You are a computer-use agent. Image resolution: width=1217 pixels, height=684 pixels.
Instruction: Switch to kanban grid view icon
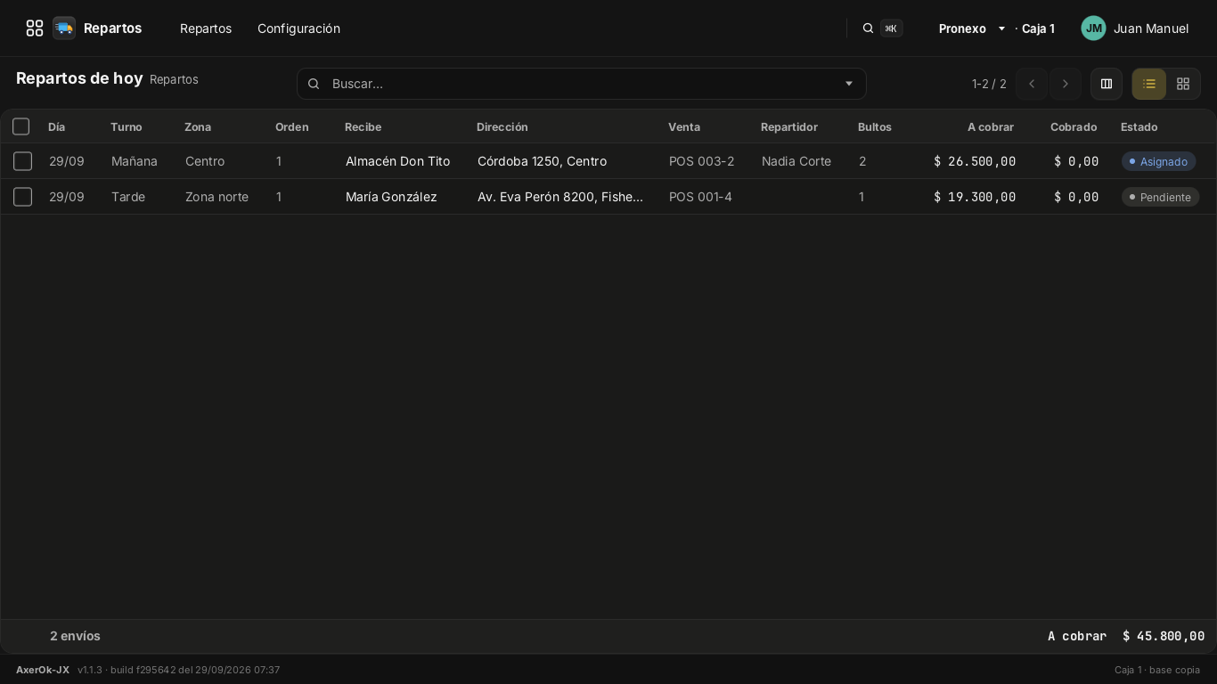tap(1183, 84)
